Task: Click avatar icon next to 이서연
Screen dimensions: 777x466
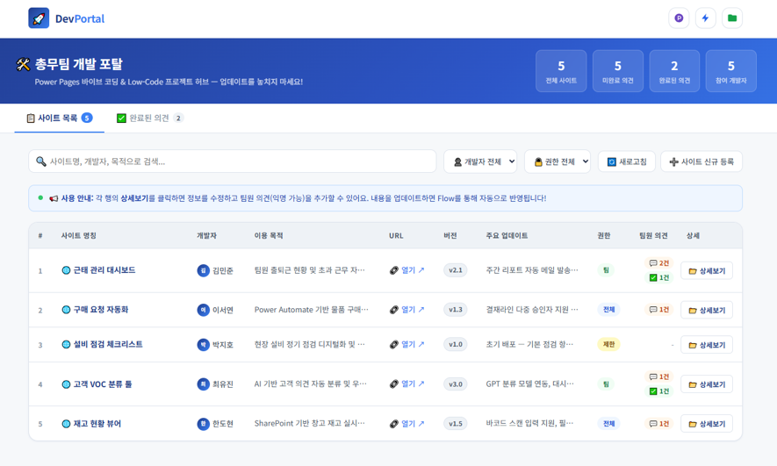Action: tap(203, 310)
